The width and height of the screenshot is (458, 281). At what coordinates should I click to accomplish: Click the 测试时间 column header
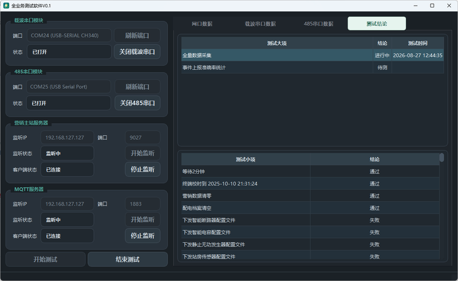click(x=418, y=43)
